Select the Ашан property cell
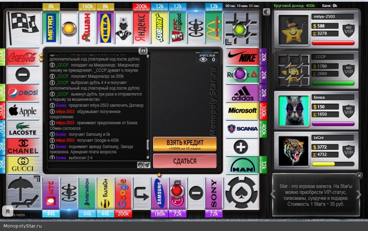Screen dimensions: 368x231 [87, 28]
